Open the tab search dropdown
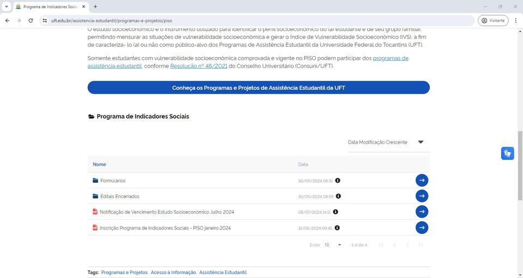Viewport: 523px width, 278px height. click(7, 7)
